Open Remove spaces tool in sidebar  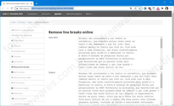(27, 83)
